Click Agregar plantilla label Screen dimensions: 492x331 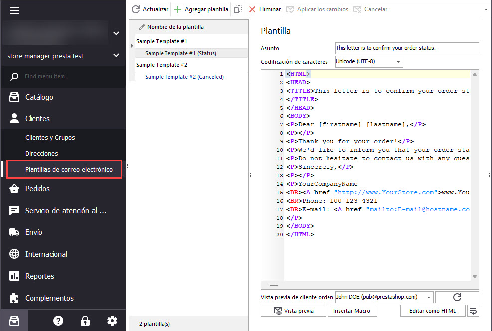pos(206,9)
